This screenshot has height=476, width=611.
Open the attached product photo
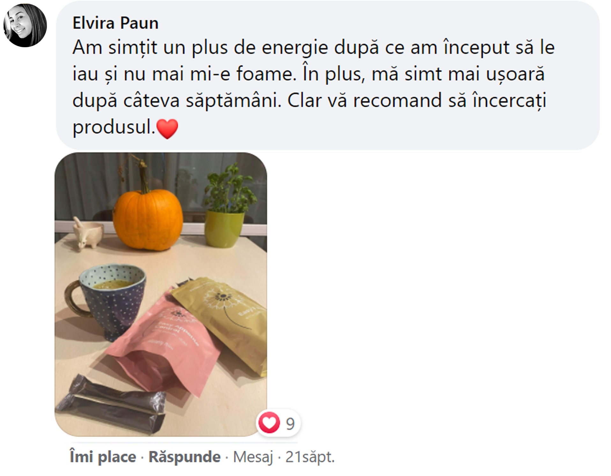[161, 294]
